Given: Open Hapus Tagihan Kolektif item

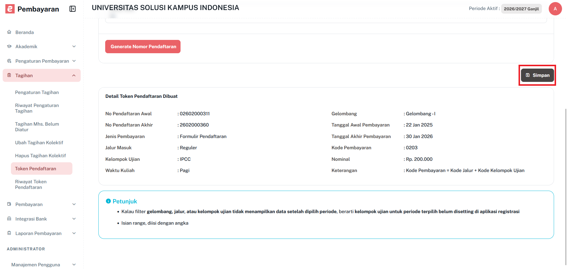Looking at the screenshot, I should pyautogui.click(x=40, y=155).
